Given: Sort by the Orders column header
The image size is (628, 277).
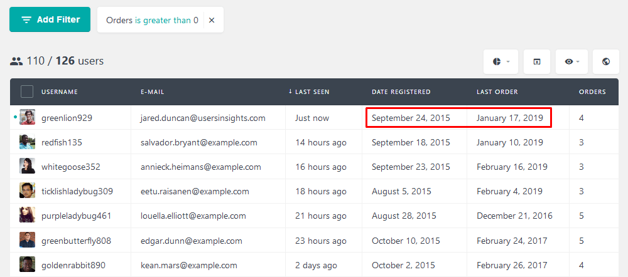Looking at the screenshot, I should pos(592,91).
